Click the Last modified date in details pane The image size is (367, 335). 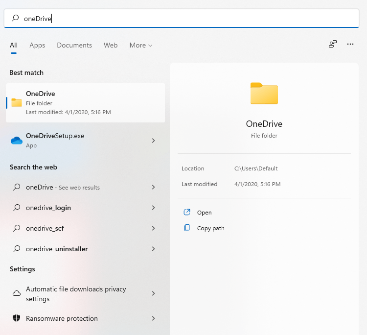[257, 184]
